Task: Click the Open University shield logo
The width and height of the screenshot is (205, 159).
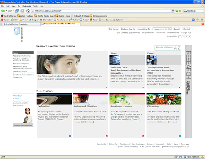Action: pos(17,31)
